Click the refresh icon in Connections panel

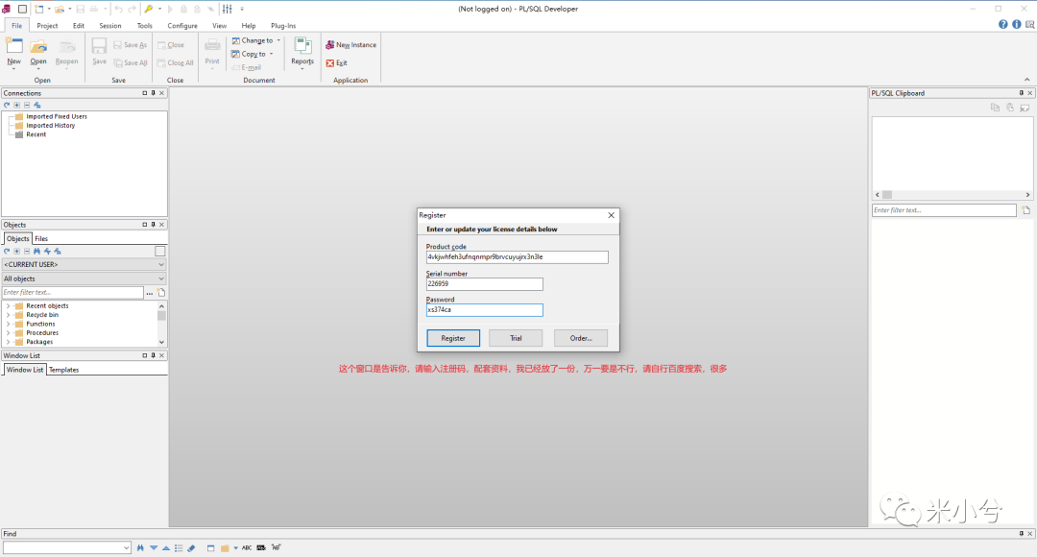coord(7,106)
